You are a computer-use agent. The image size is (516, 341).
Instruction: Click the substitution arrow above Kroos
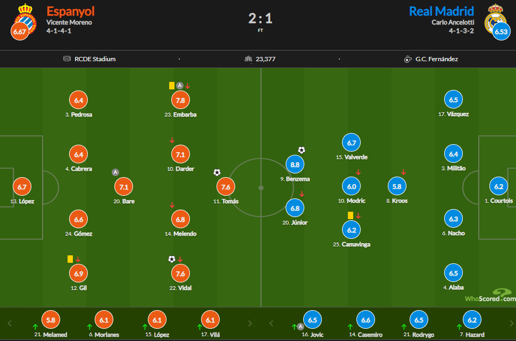pos(403,172)
